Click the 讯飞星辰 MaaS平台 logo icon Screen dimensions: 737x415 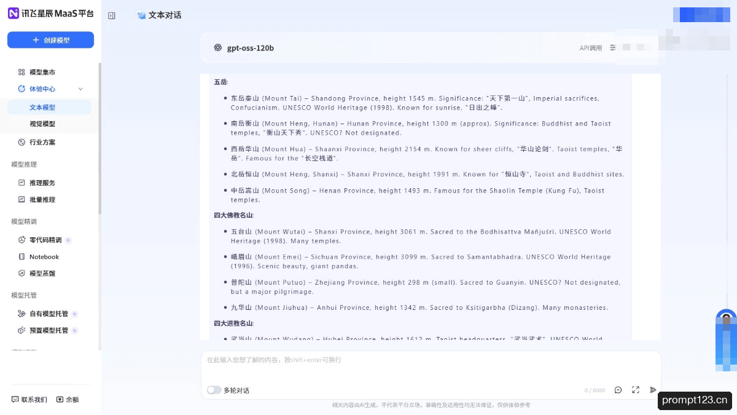(x=14, y=14)
